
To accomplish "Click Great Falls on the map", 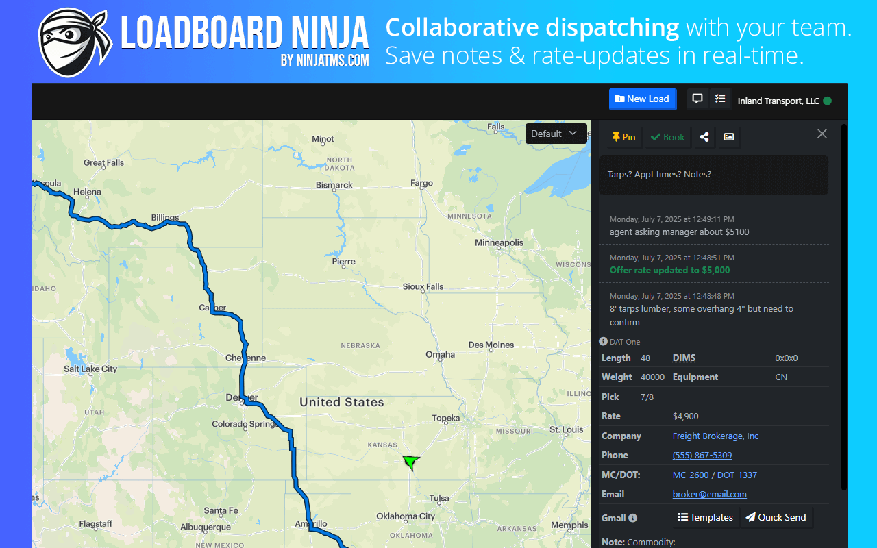I will (104, 163).
